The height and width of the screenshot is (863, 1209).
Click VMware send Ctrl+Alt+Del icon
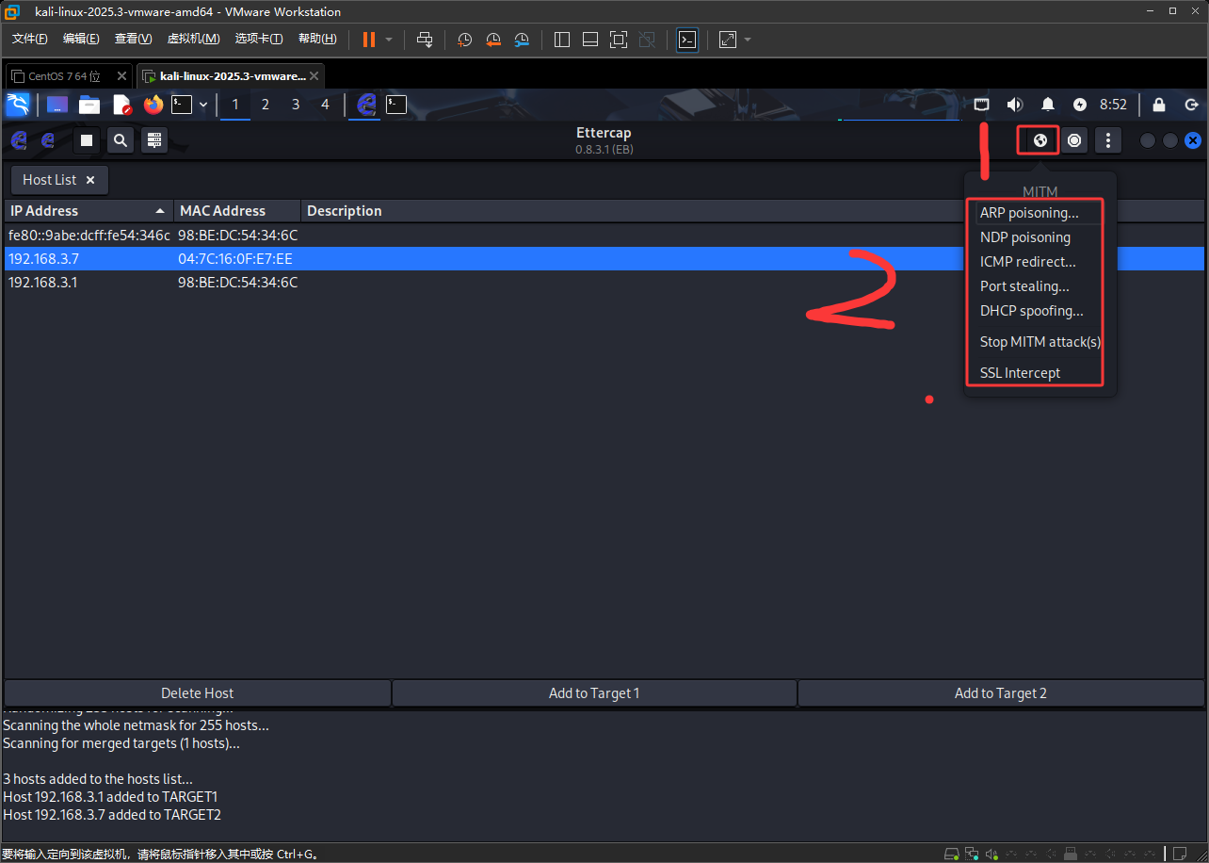click(425, 40)
